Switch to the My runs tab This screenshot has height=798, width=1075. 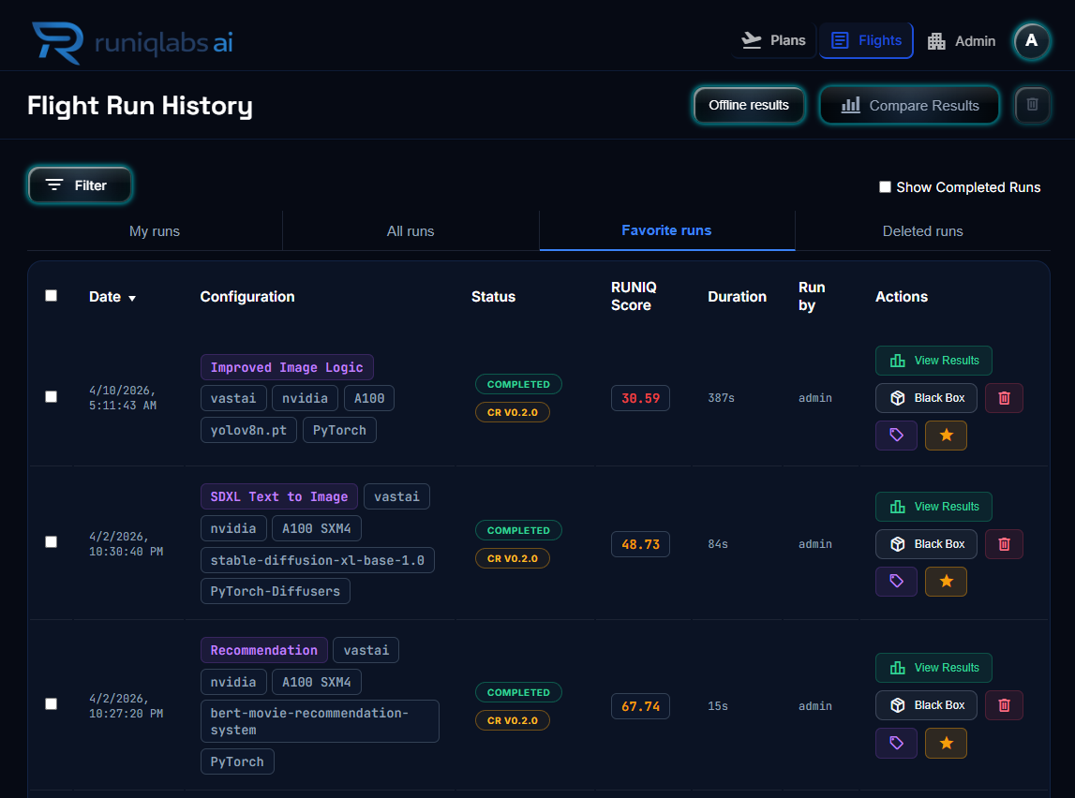155,231
